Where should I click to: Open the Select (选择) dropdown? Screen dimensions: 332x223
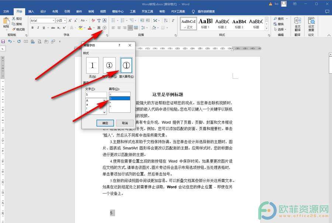click(280, 29)
